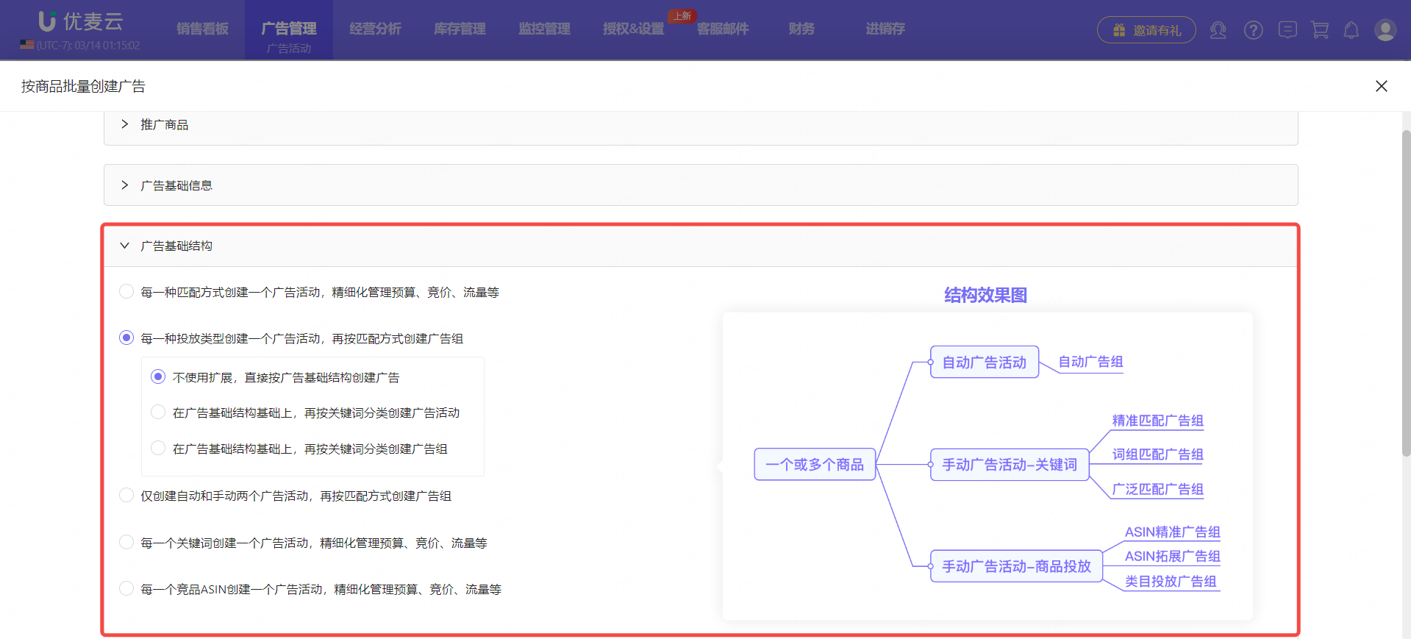Click the 手动广告活动-关键词 diagram node
The height and width of the screenshot is (639, 1411).
click(1009, 465)
